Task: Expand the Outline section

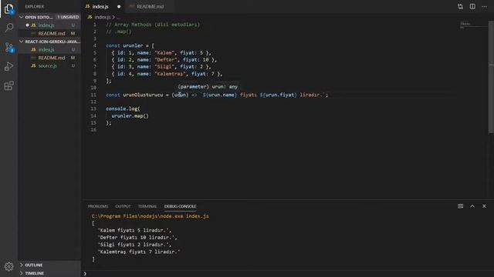Action: point(49,265)
